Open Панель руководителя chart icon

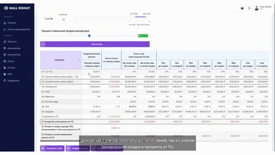click(x=5, y=29)
